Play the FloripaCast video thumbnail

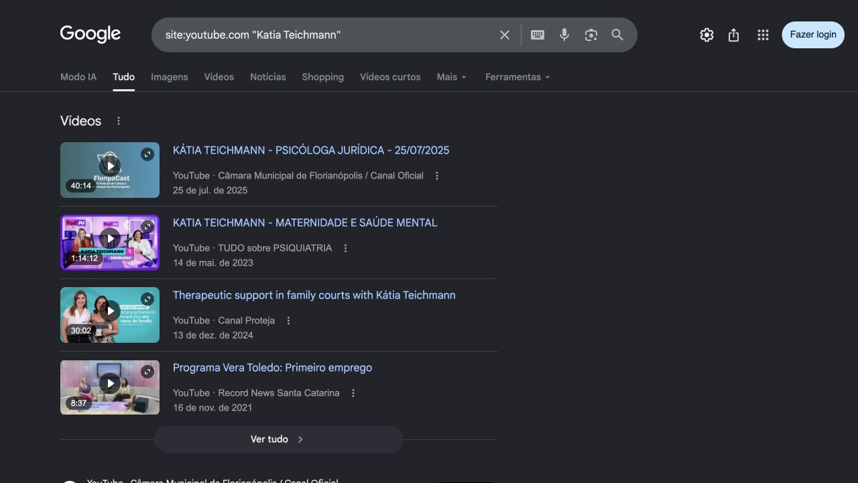pyautogui.click(x=110, y=166)
